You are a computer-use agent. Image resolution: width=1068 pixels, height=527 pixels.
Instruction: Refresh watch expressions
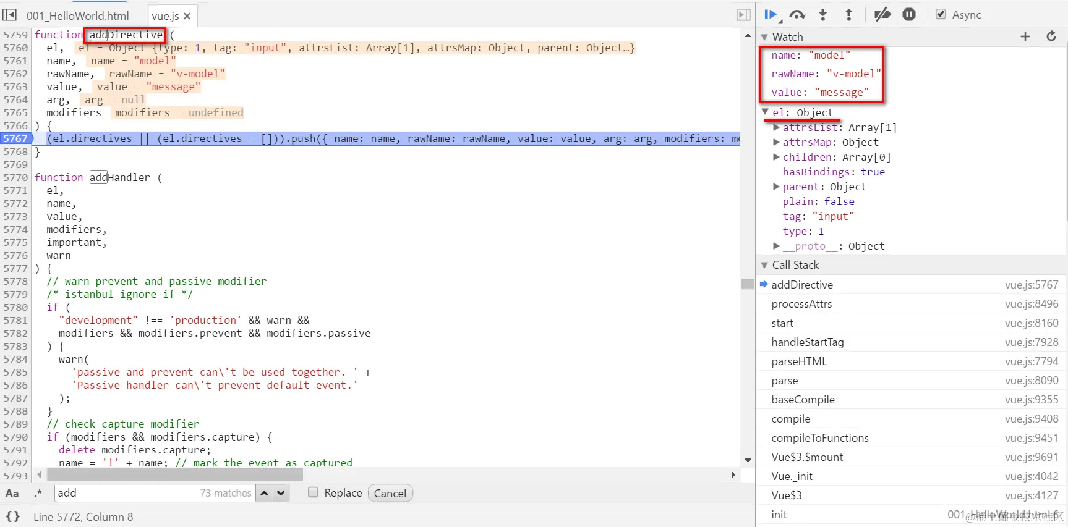click(1051, 36)
